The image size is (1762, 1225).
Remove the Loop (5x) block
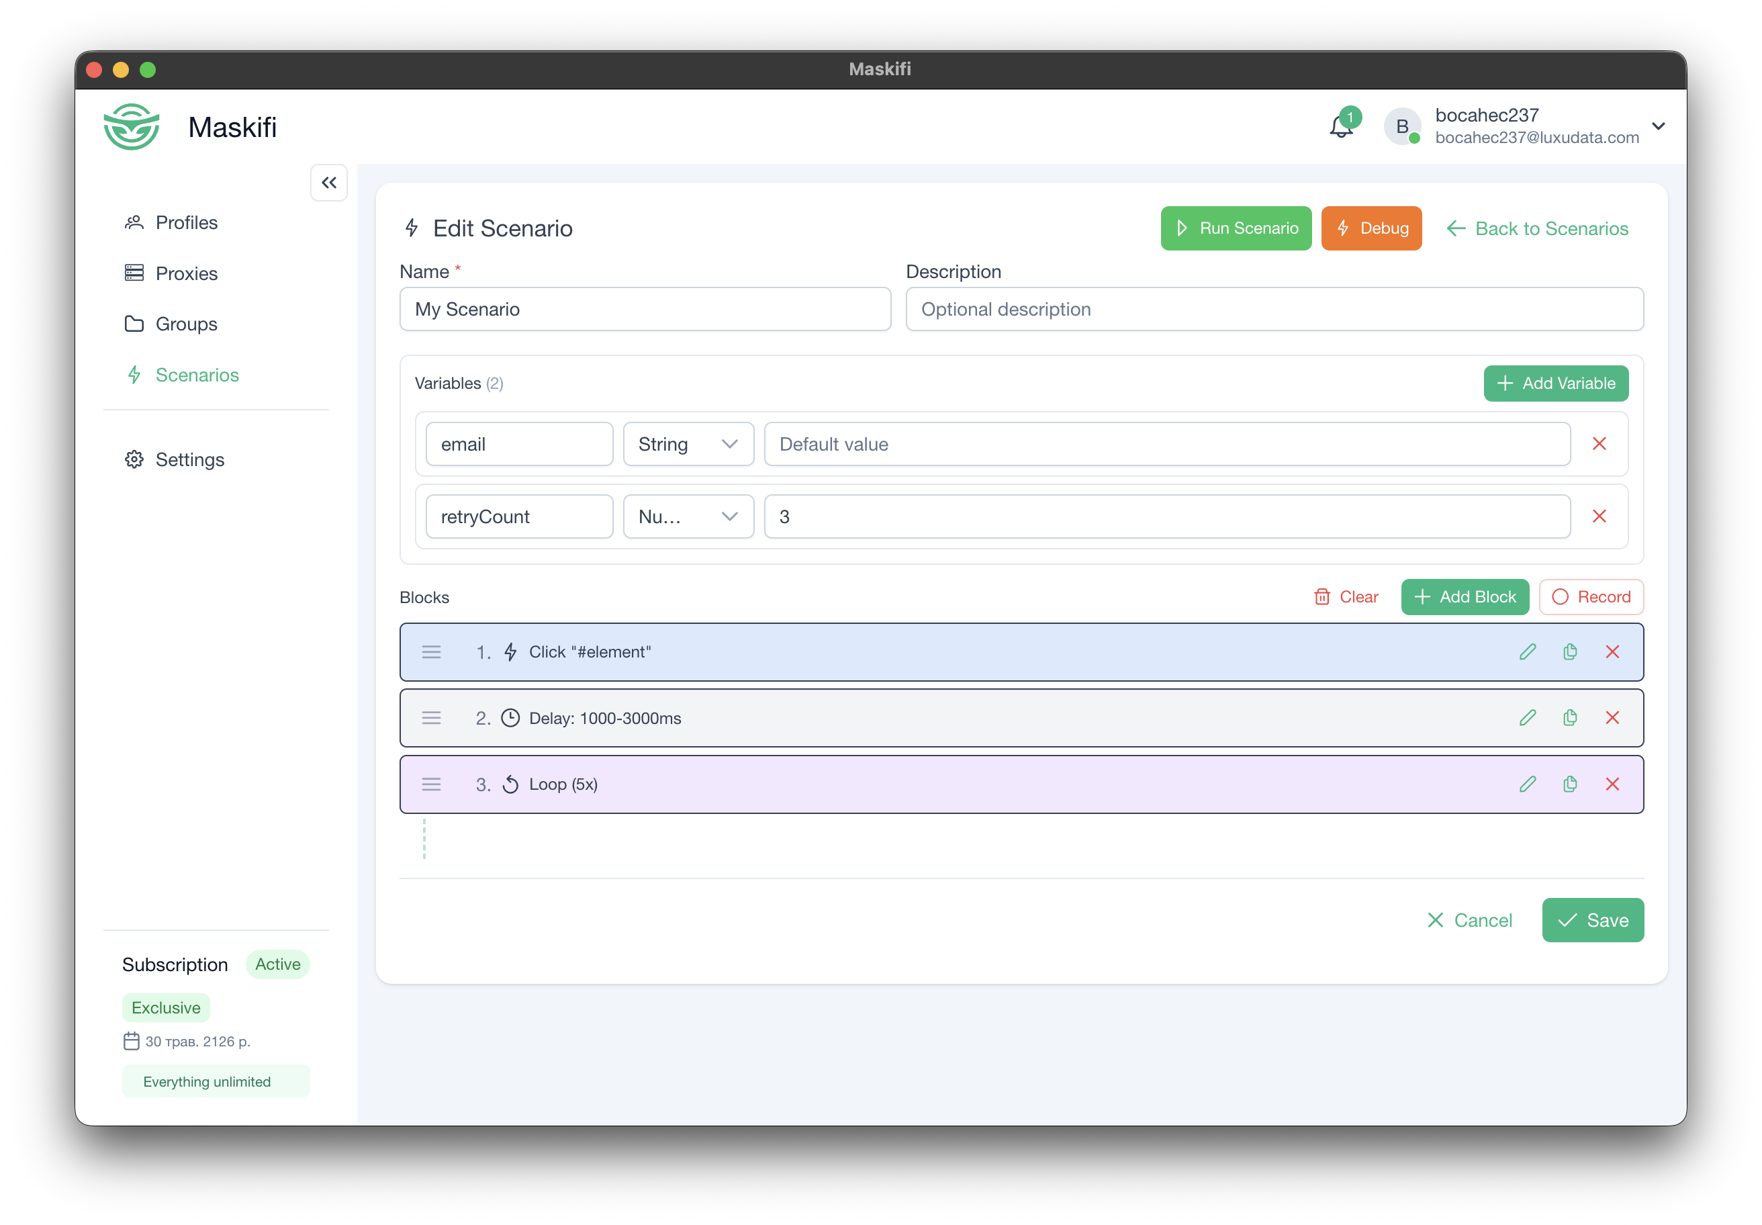[1612, 784]
